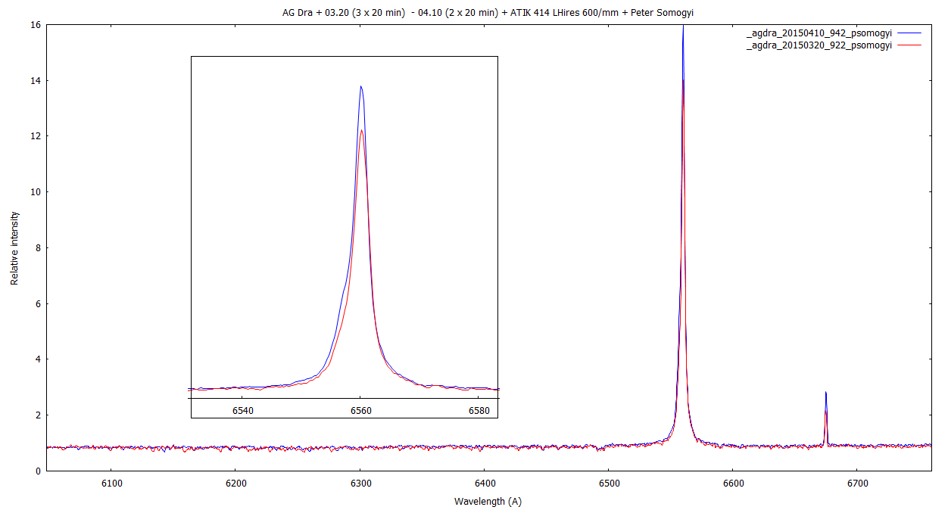Click the 8 y-axis tick label
Screen dimensions: 948x510
(37, 248)
